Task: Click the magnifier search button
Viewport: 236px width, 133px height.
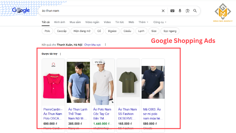Action: [195, 11]
